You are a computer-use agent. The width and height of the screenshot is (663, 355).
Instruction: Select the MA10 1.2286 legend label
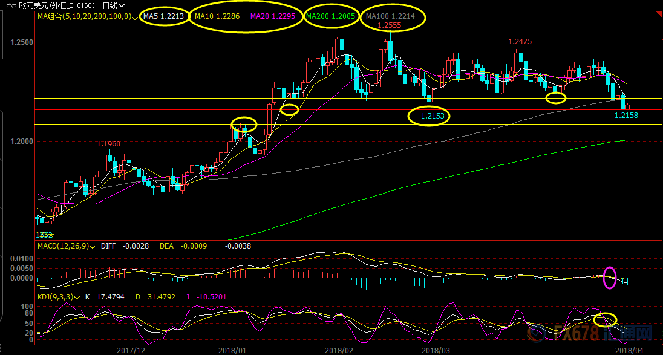(x=217, y=16)
